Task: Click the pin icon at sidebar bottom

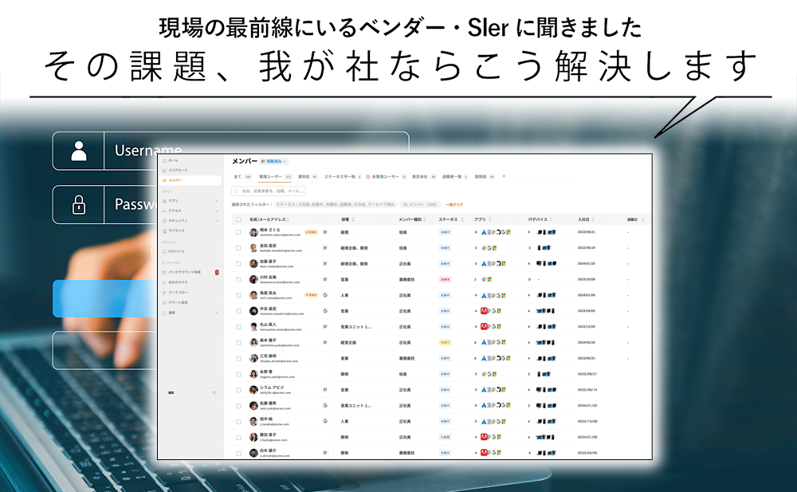Action: (214, 393)
